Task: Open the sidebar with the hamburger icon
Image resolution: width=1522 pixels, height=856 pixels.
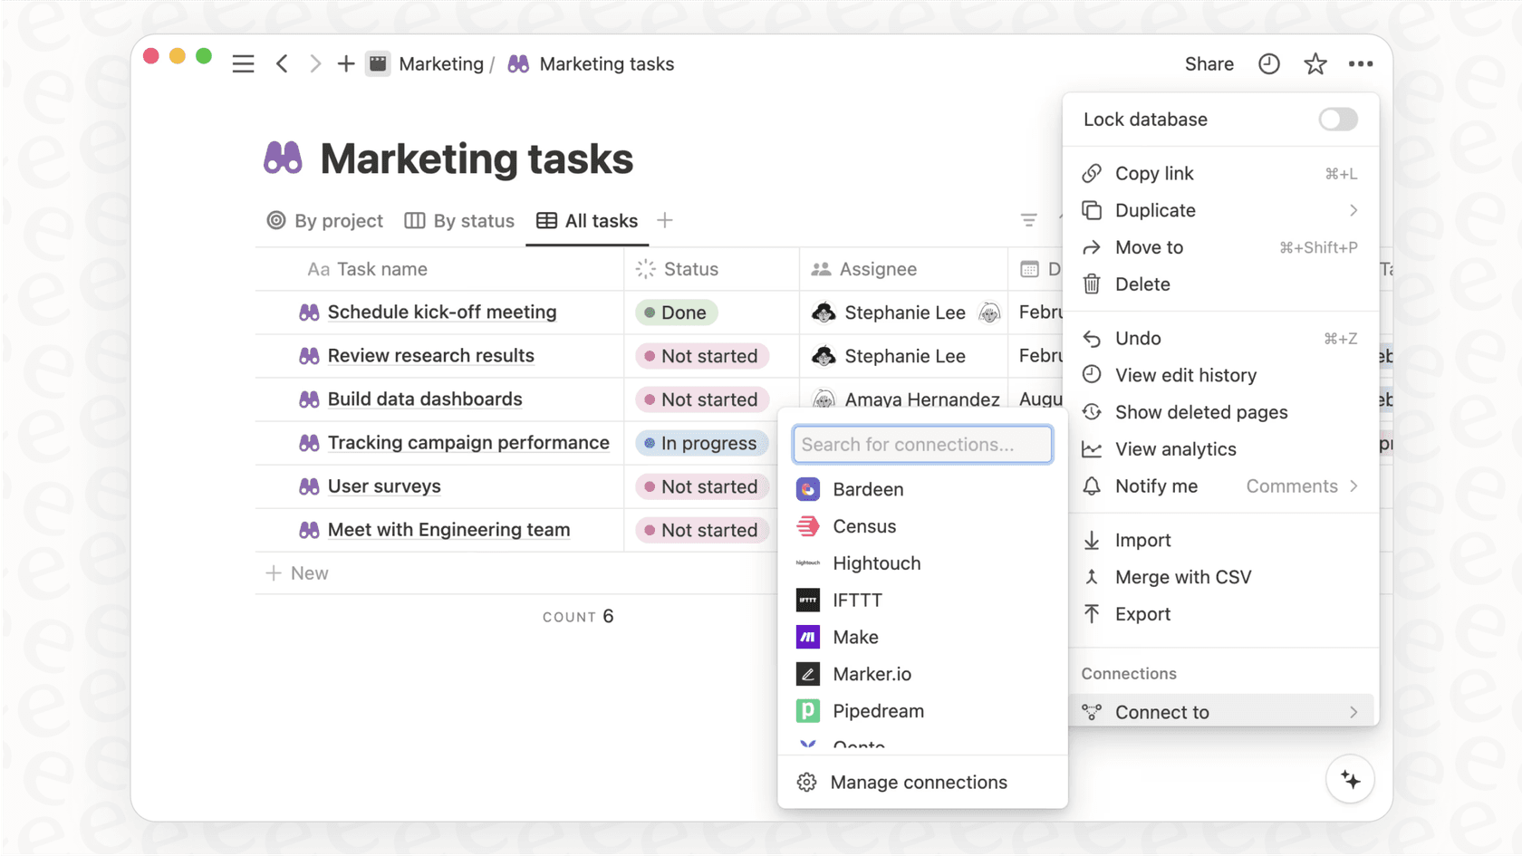Action: click(243, 63)
